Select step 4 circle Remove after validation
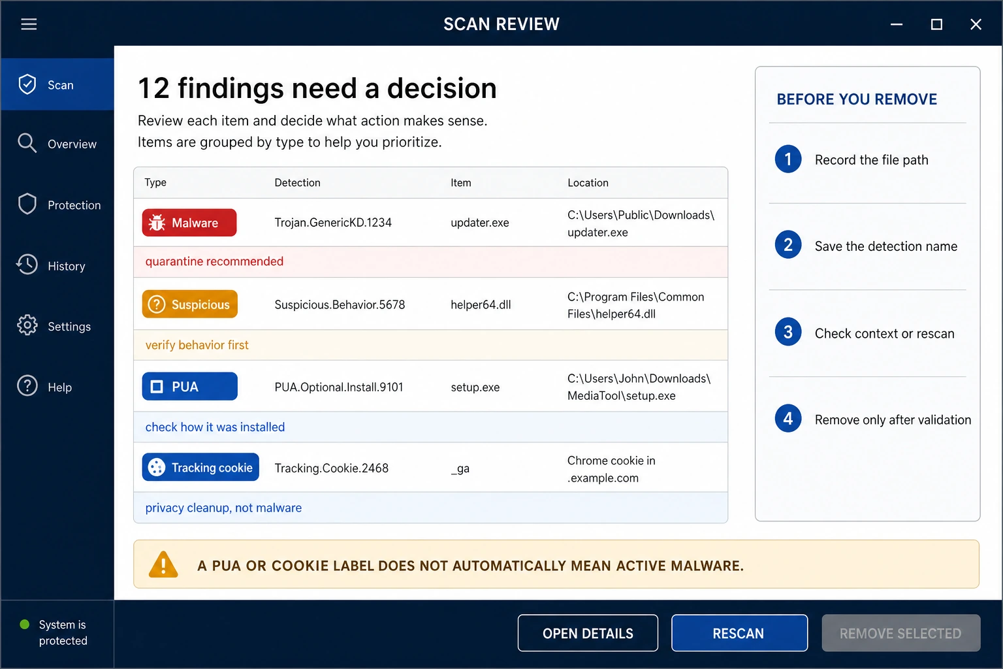The height and width of the screenshot is (669, 1003). coord(788,418)
